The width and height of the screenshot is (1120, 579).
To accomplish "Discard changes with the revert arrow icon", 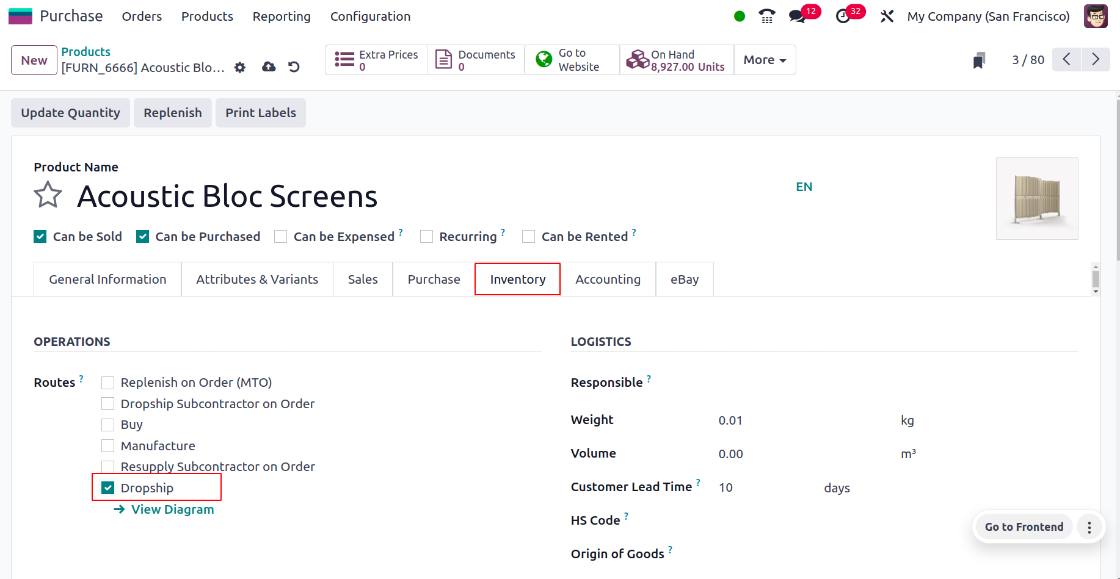I will click(x=294, y=67).
